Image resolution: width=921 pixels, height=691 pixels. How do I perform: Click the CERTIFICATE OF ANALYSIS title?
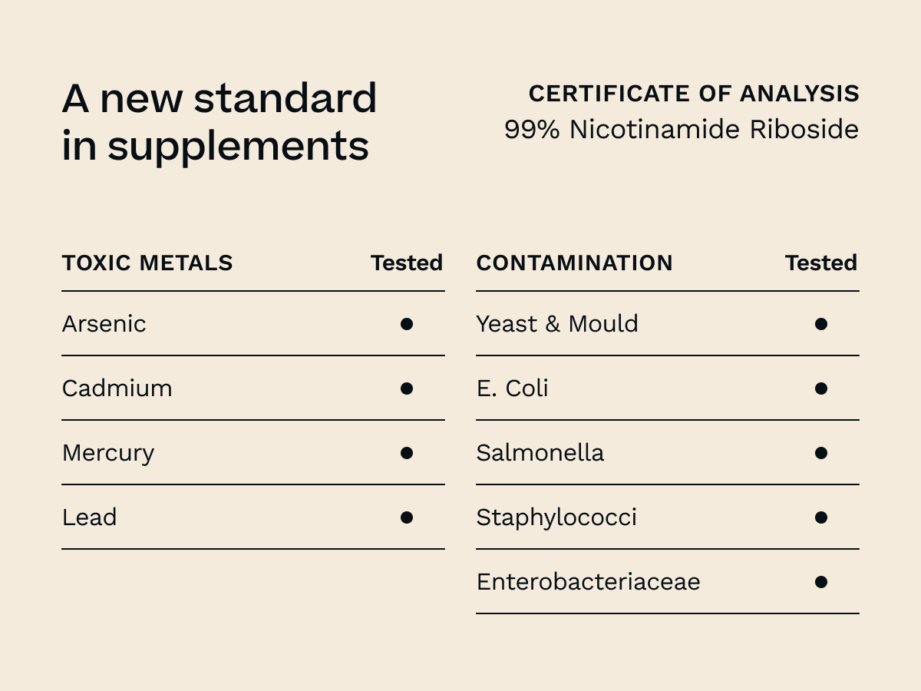pos(694,94)
